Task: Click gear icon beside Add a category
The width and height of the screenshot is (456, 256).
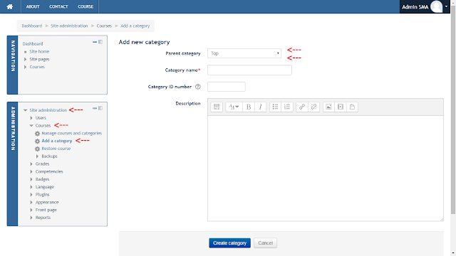Action: (x=37, y=141)
